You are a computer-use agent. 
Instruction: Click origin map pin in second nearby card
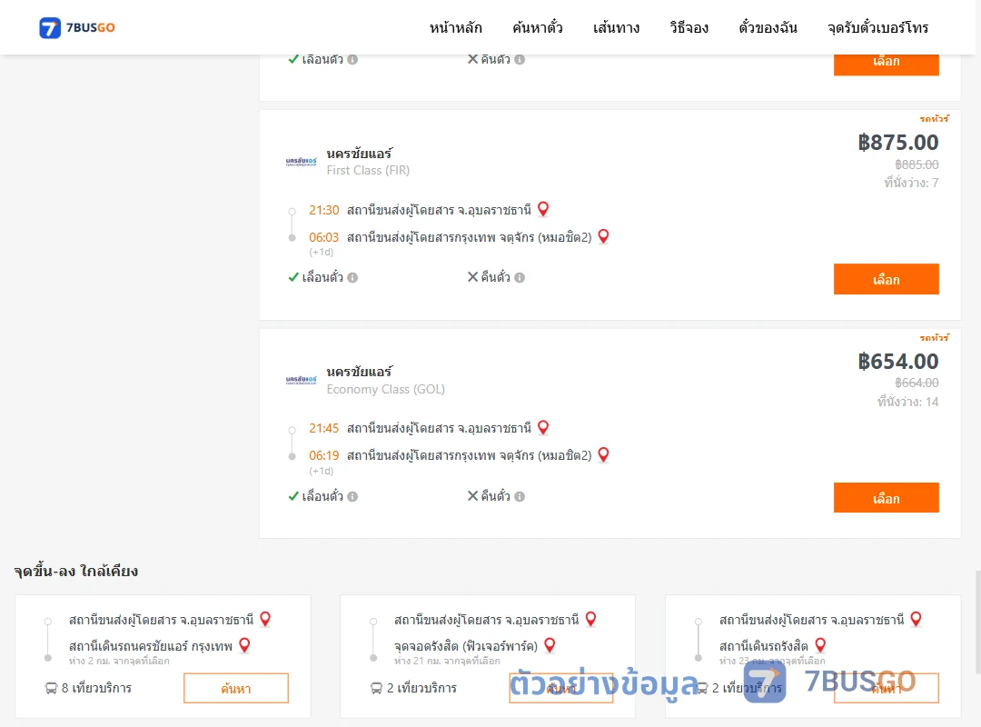coord(590,619)
